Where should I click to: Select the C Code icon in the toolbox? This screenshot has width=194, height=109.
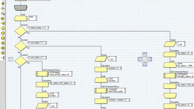(3, 53)
